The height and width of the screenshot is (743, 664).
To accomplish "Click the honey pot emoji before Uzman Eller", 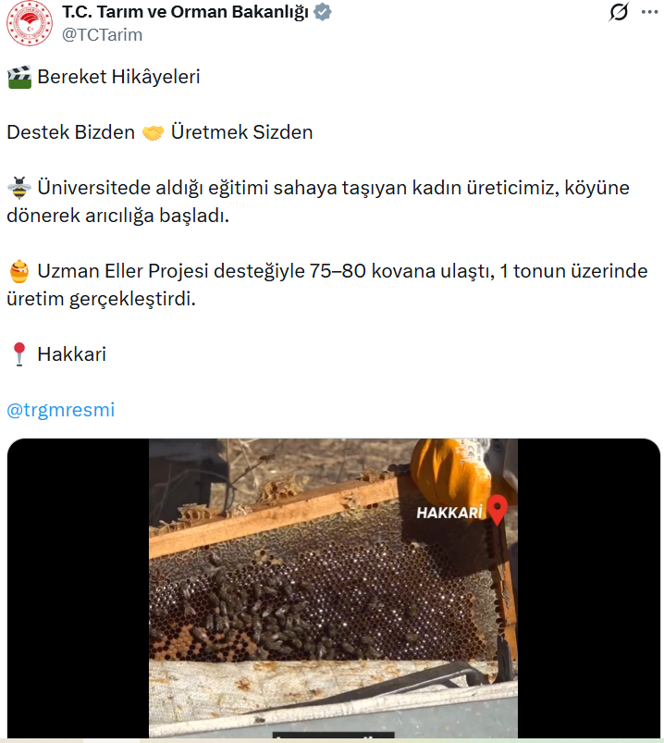I will click(19, 271).
